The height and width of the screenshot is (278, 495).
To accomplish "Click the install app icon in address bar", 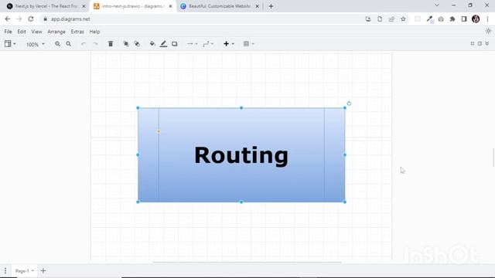I will tap(368, 19).
